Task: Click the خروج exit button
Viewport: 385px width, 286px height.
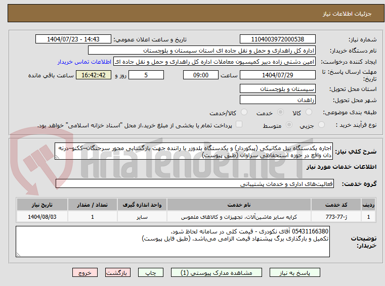Action: 85,272
